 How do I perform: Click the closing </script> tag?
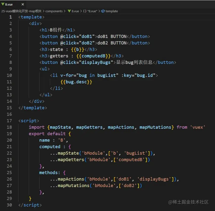pyautogui.click(x=30, y=205)
